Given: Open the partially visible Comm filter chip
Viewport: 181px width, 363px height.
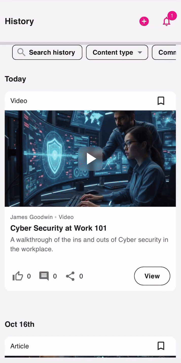Looking at the screenshot, I should coord(164,52).
